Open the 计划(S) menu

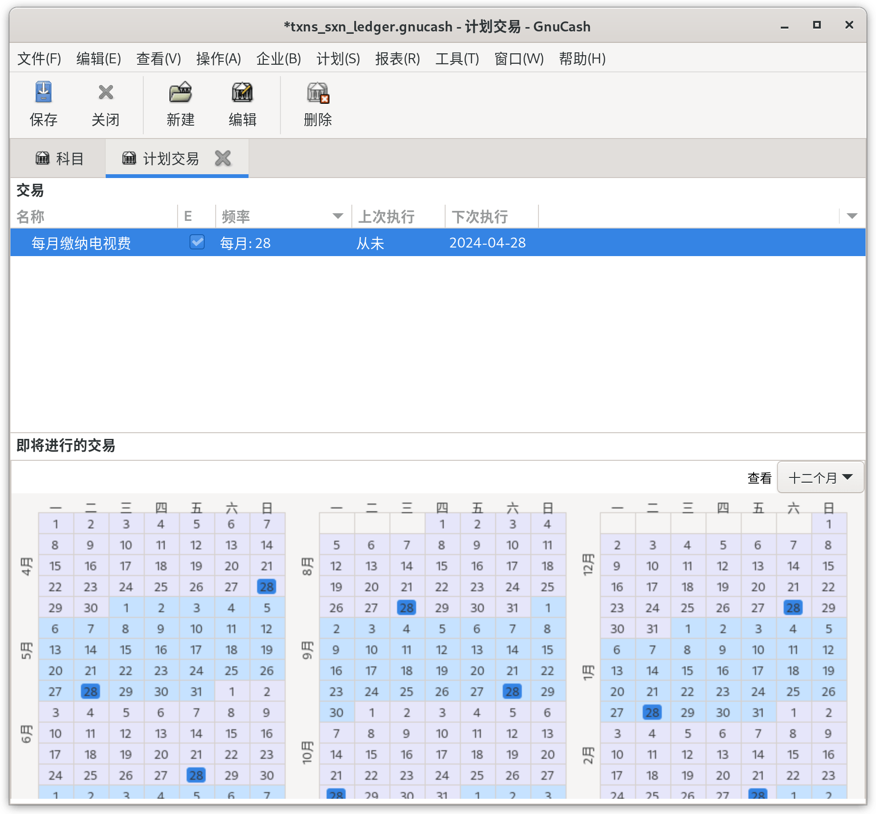(338, 59)
